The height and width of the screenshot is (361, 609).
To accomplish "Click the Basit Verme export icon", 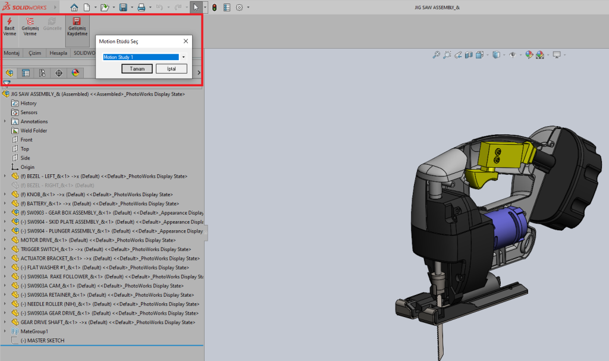I will [x=10, y=26].
